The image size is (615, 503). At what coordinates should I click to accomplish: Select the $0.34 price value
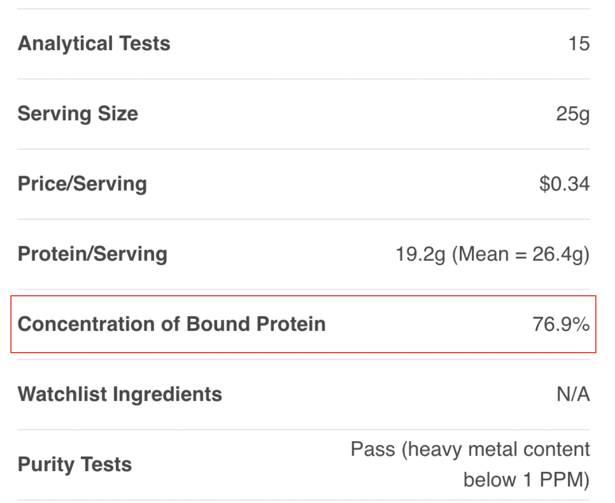tap(564, 184)
